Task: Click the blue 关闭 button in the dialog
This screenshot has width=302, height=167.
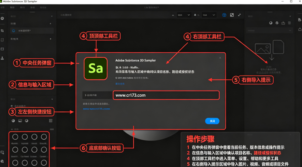Action: click(x=212, y=121)
